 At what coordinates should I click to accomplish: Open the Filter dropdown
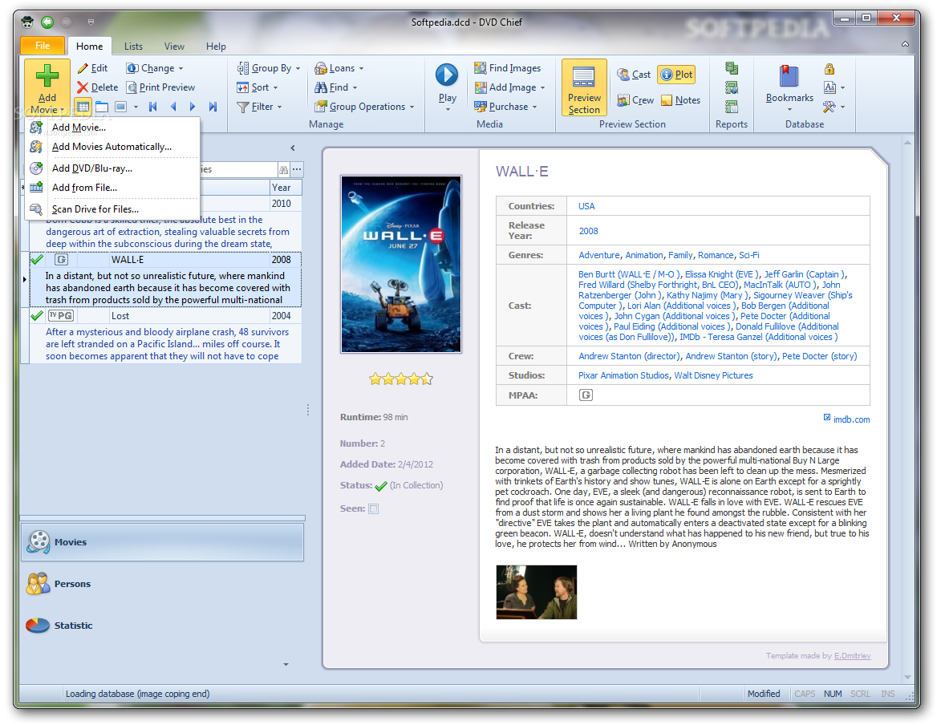tap(259, 107)
